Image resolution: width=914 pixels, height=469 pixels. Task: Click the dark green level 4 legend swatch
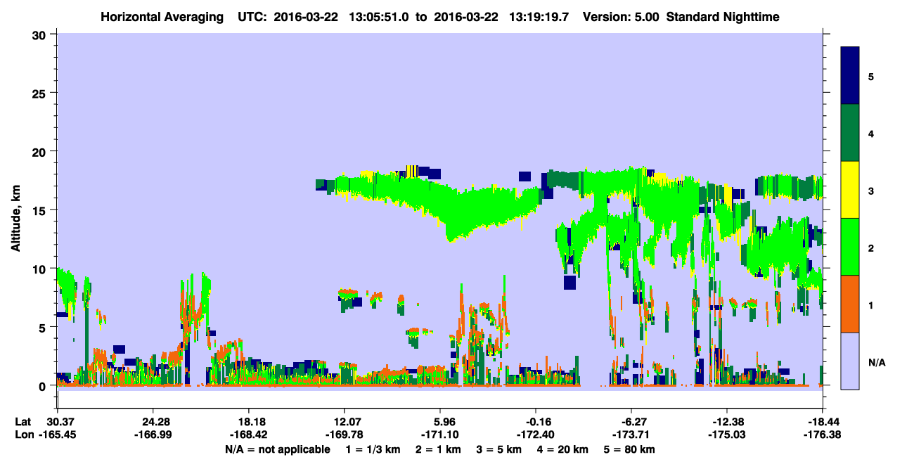click(x=850, y=133)
